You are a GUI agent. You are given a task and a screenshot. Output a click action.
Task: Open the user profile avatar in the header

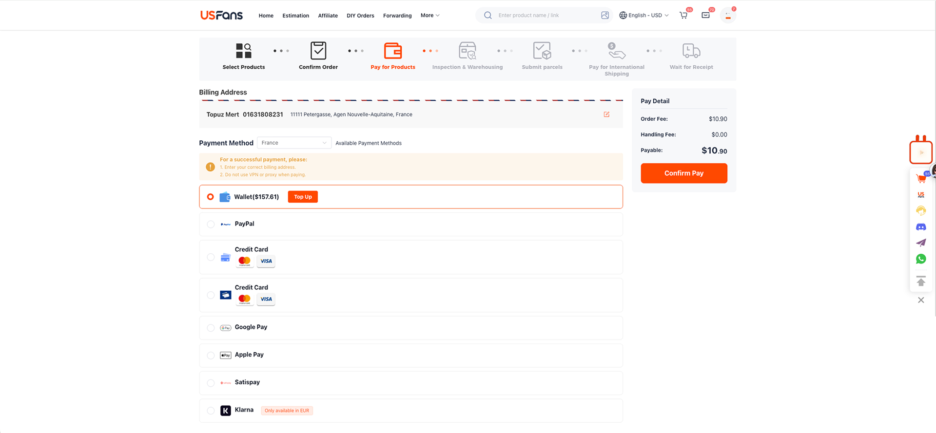(728, 16)
